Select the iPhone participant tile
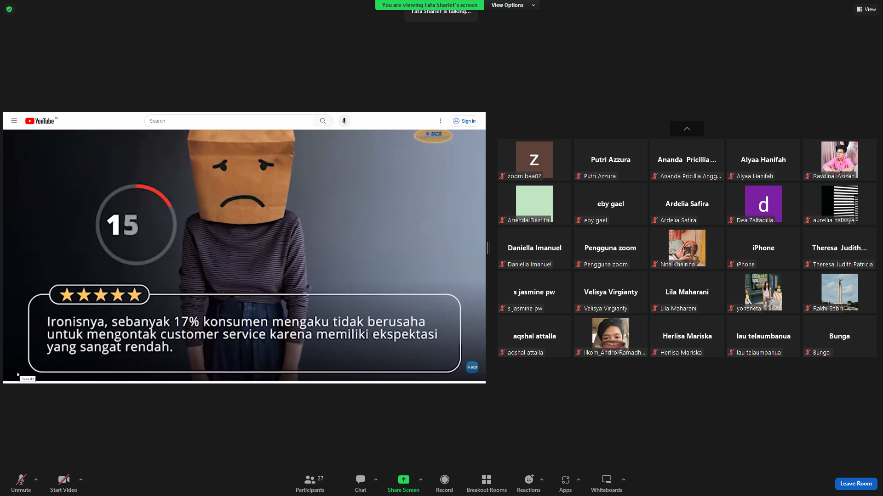 763,248
